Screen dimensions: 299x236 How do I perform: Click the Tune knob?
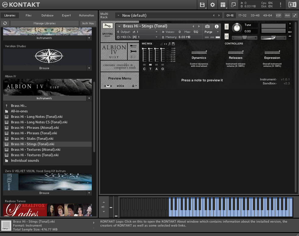point(237,28)
